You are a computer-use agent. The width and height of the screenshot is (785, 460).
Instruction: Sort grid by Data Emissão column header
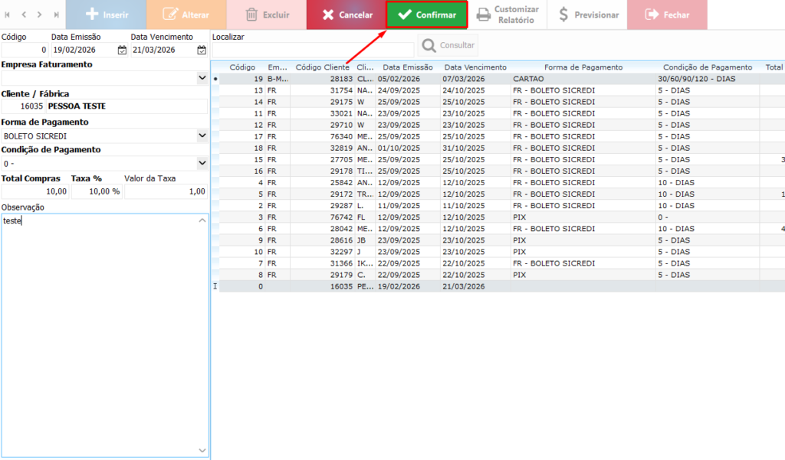click(408, 67)
